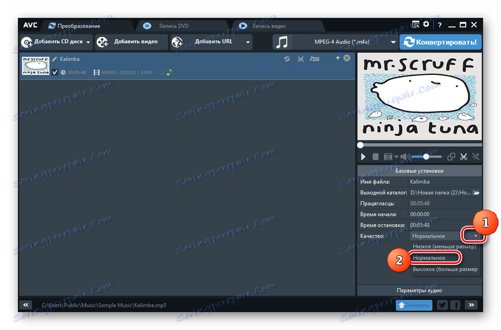Play the preview

363,157
